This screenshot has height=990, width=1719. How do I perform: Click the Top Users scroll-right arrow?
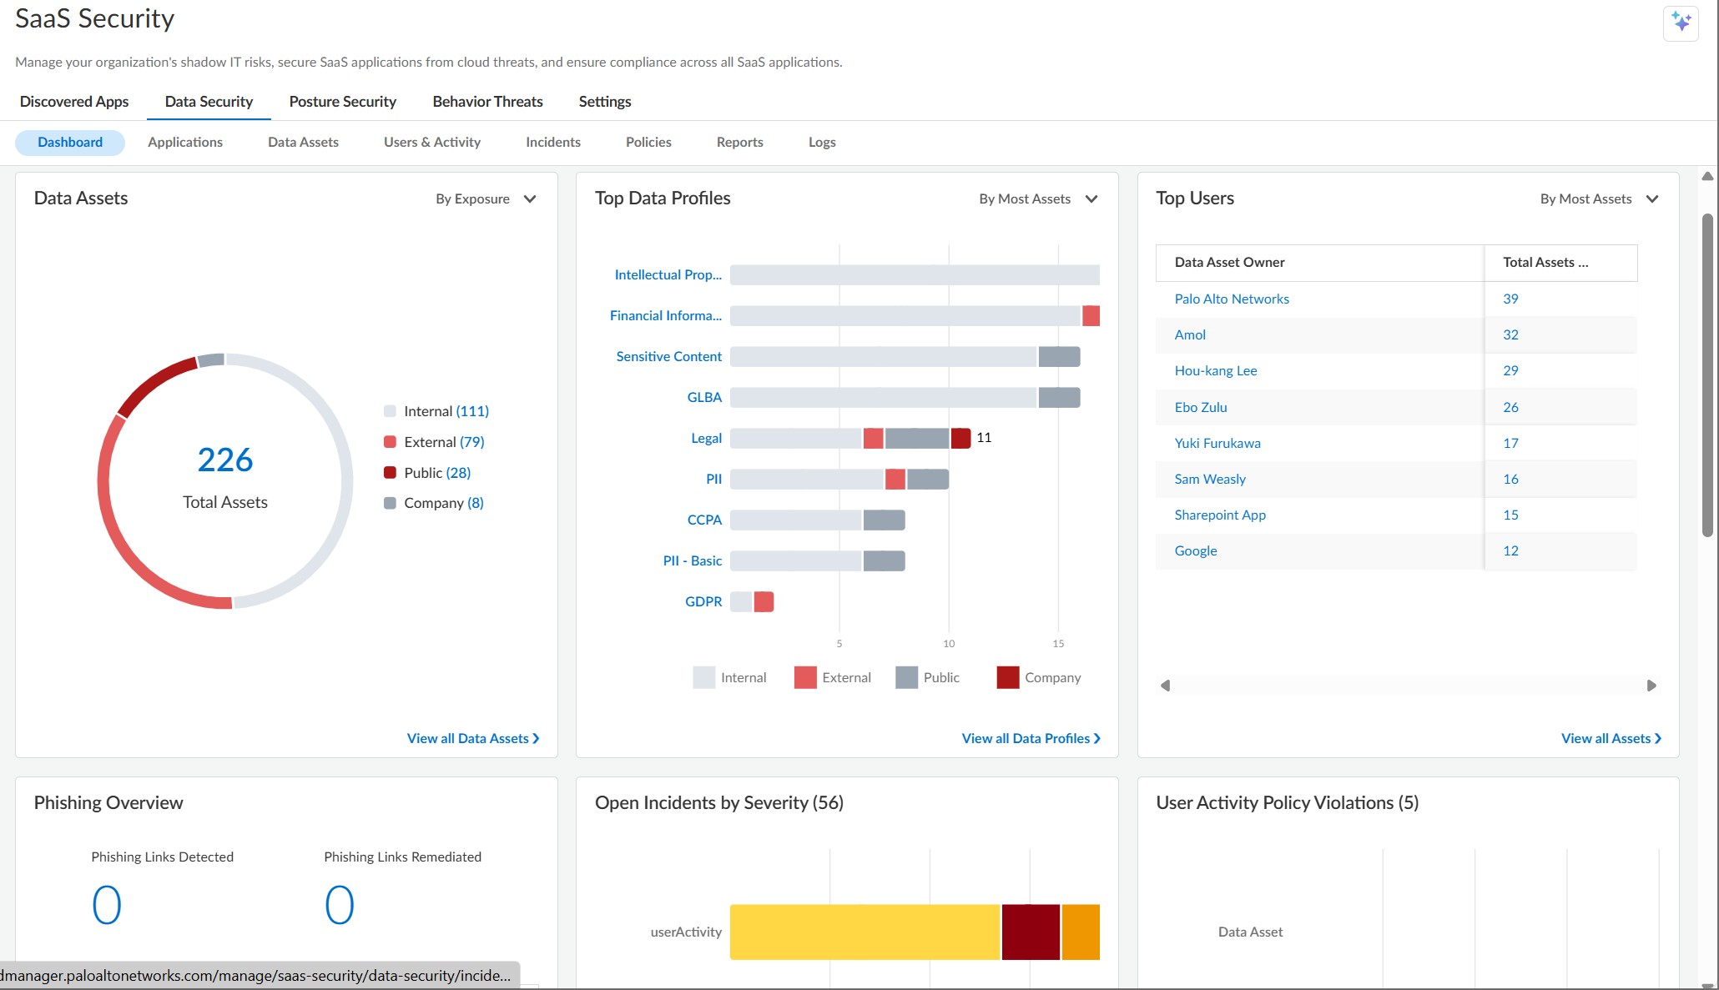tap(1651, 686)
